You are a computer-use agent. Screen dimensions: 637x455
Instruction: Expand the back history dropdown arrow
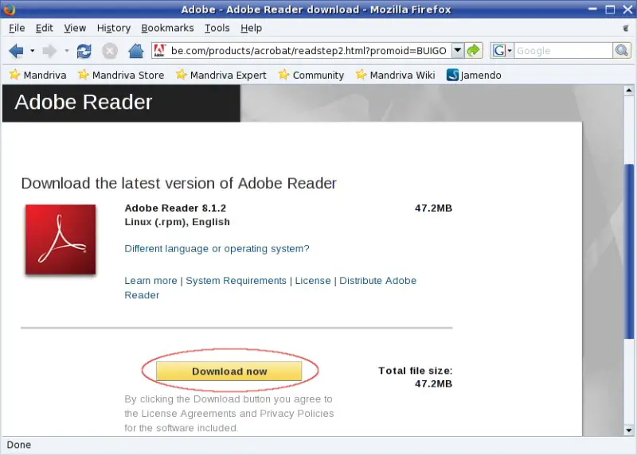tap(33, 51)
